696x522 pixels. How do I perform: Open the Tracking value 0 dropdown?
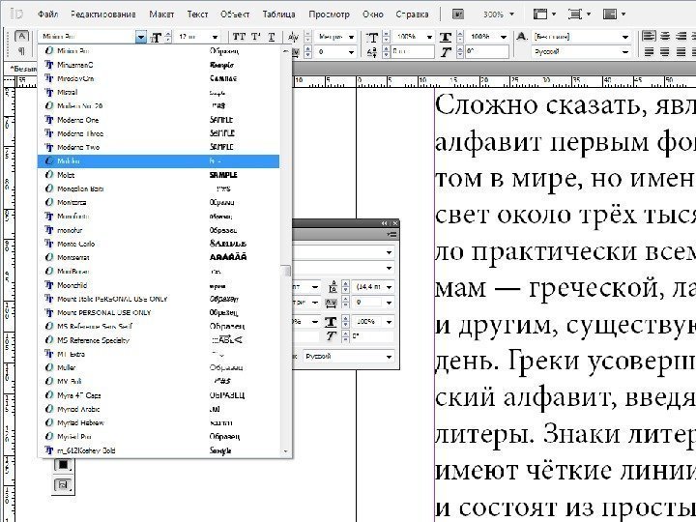coord(351,52)
